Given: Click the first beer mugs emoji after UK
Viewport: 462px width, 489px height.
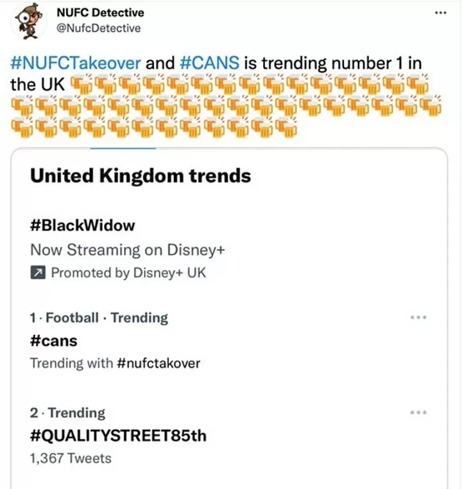Looking at the screenshot, I should [81, 84].
